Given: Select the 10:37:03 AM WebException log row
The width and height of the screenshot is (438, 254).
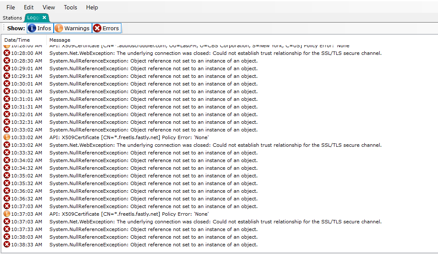Looking at the screenshot, I should coord(215,222).
